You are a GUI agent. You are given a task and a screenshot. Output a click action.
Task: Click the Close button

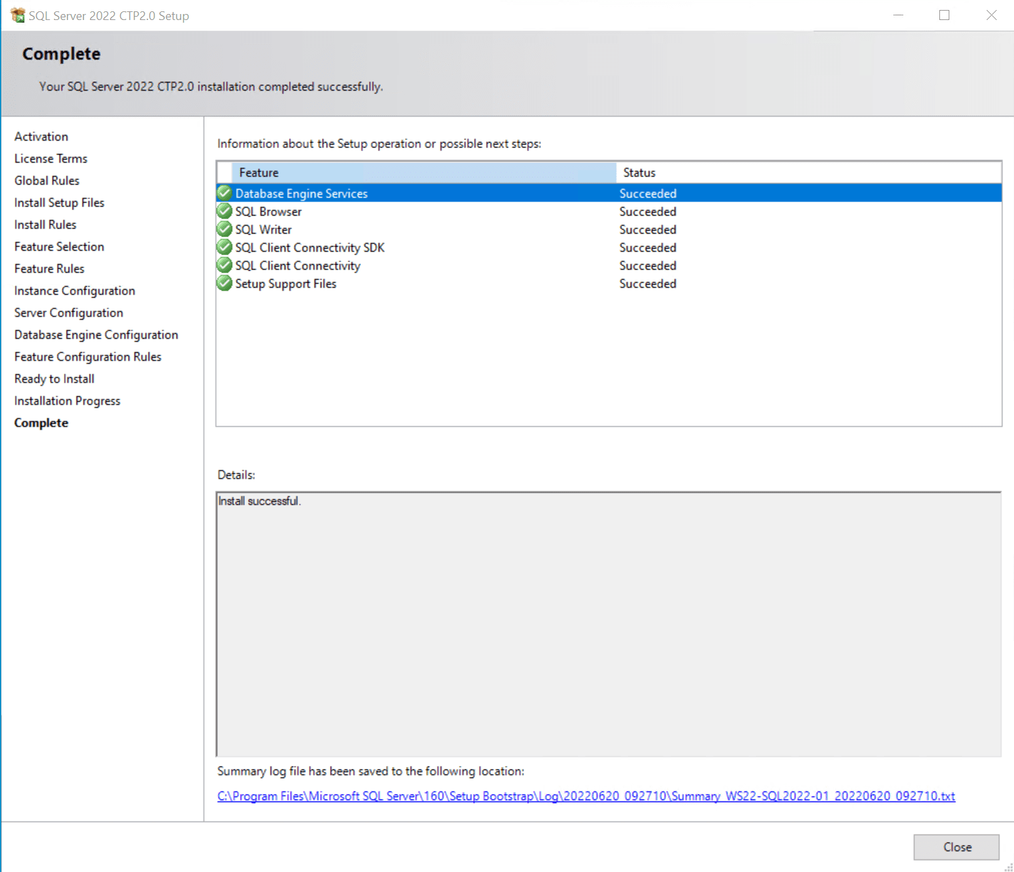(956, 847)
